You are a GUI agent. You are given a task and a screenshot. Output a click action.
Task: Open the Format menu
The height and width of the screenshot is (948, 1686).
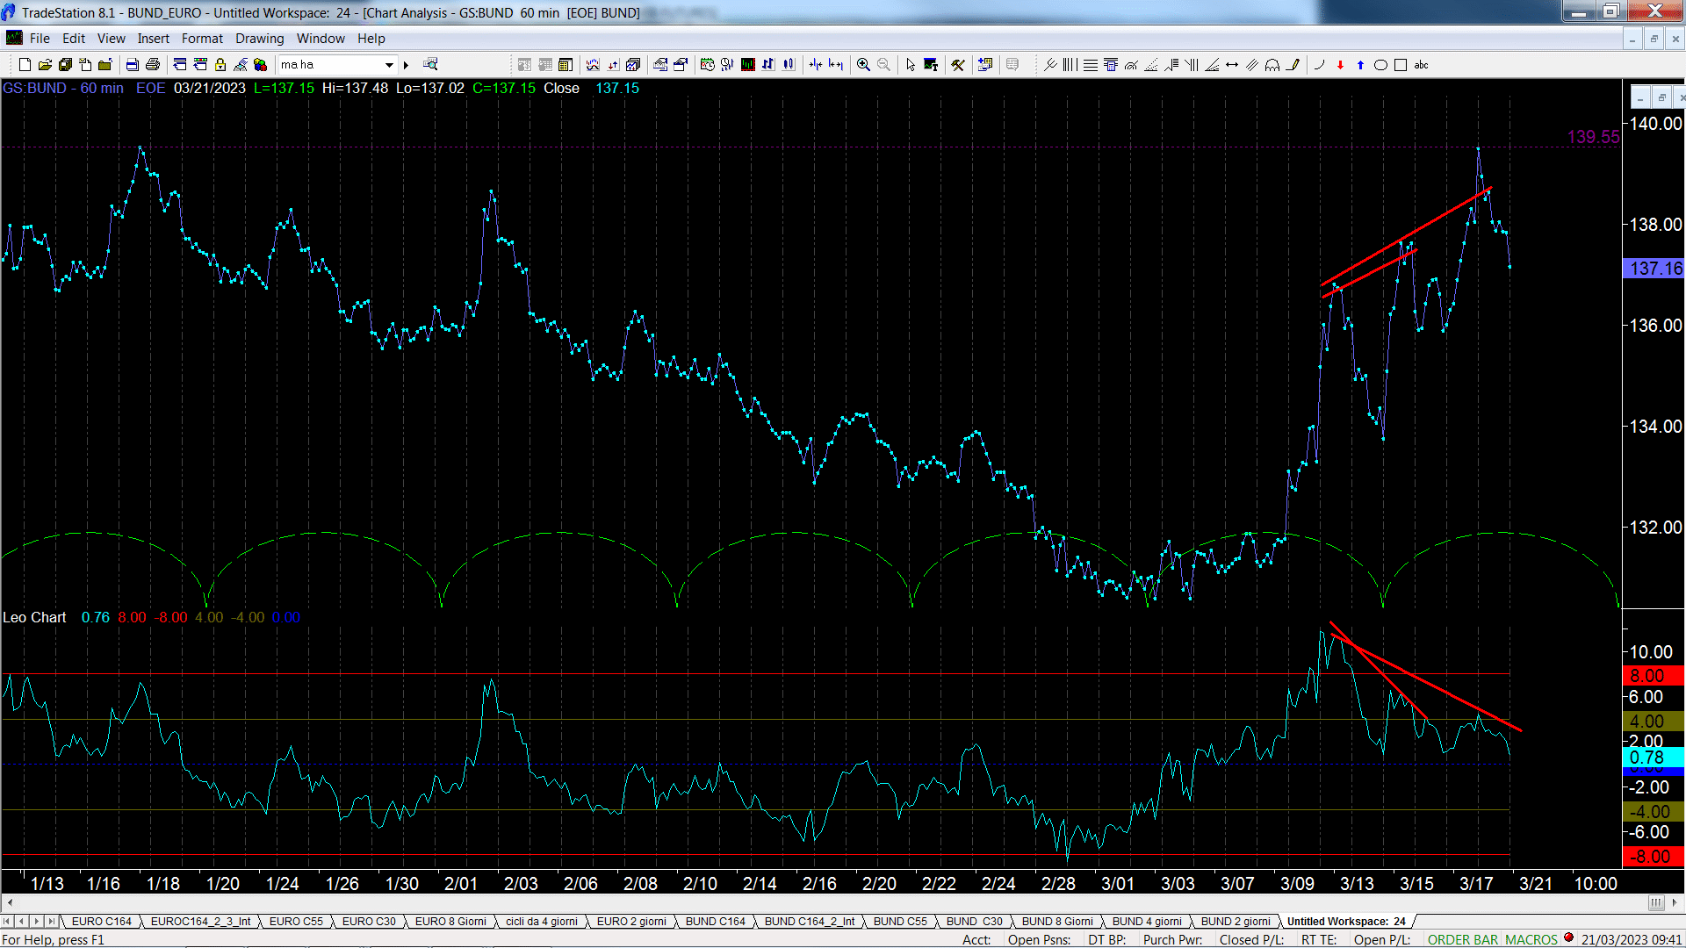click(x=202, y=39)
